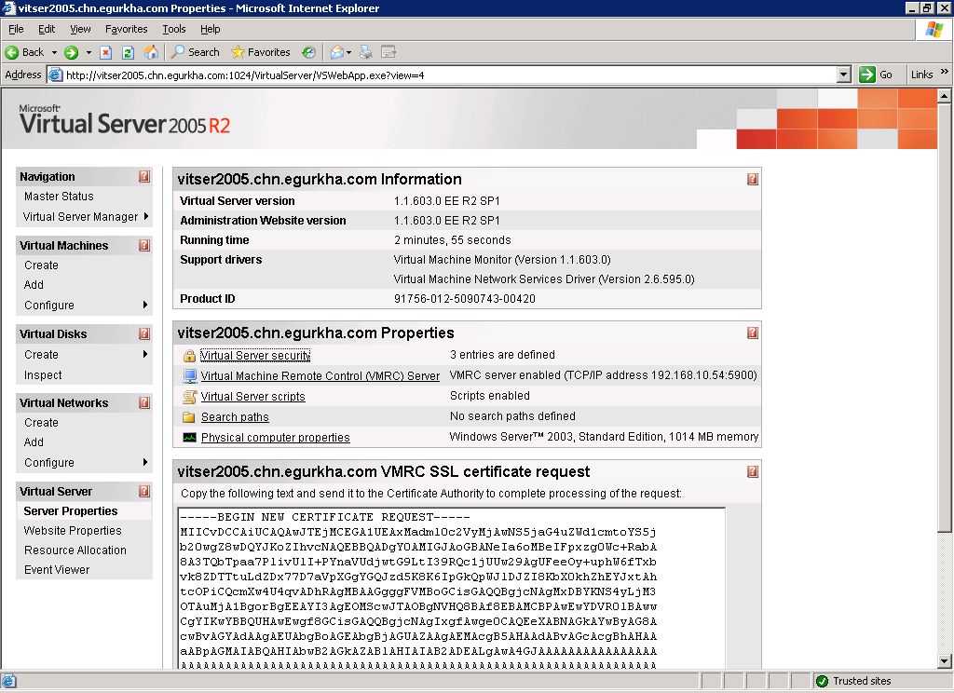Click the Back button in the toolbar

(x=25, y=52)
